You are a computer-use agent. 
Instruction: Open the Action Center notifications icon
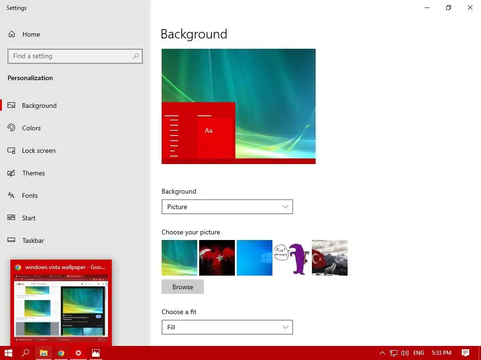(x=465, y=353)
